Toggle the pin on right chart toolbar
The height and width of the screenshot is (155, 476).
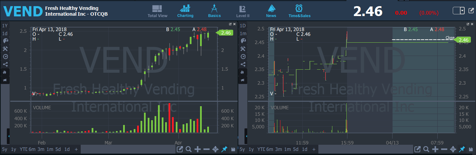[x=462, y=149]
